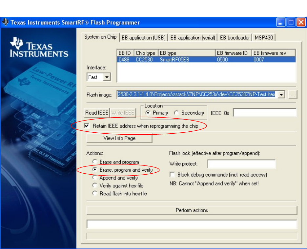The image size is (307, 249).
Task: Open the MSP430 tab
Action: point(264,38)
